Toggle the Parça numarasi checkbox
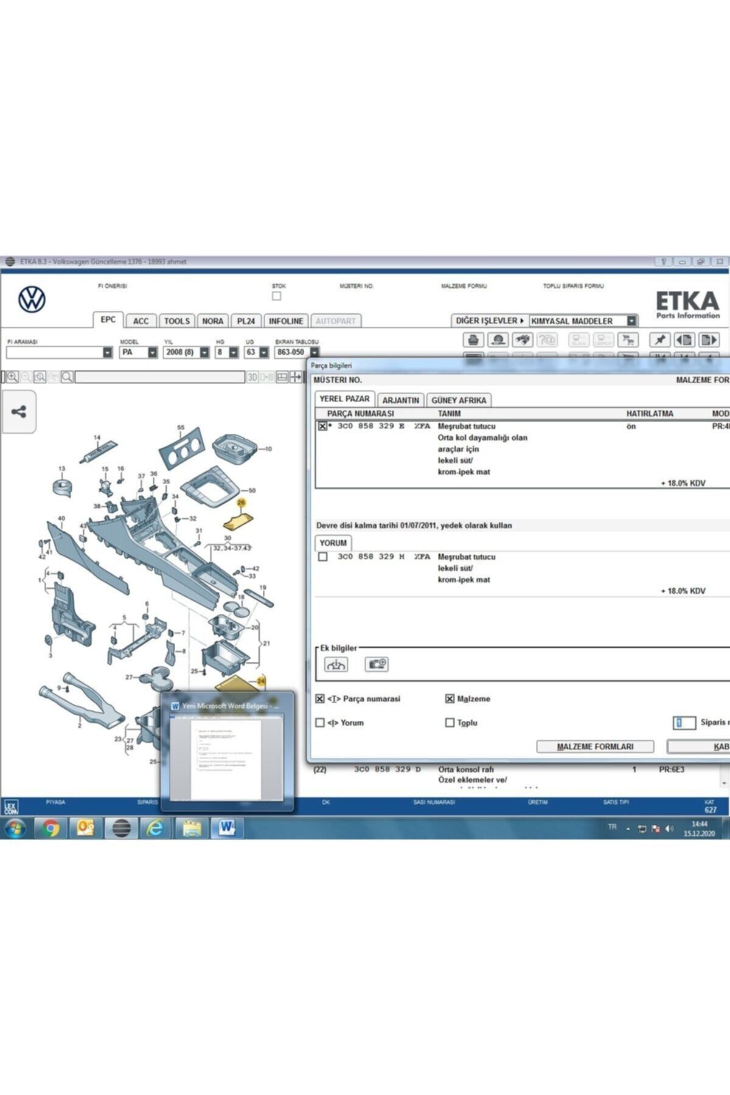This screenshot has height=1095, width=730. 320,699
